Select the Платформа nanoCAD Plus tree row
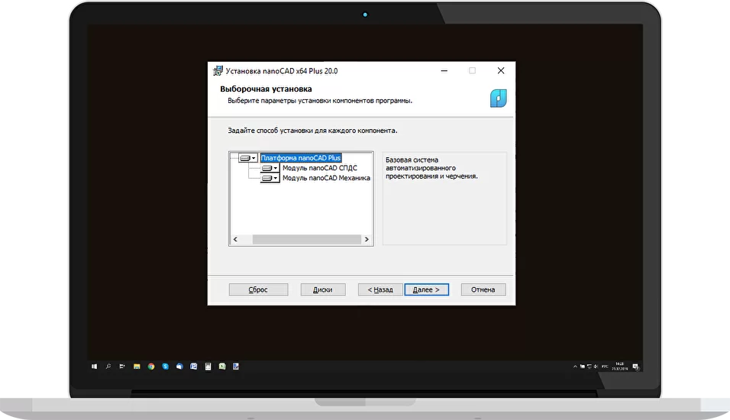The height and width of the screenshot is (420, 730). 301,158
